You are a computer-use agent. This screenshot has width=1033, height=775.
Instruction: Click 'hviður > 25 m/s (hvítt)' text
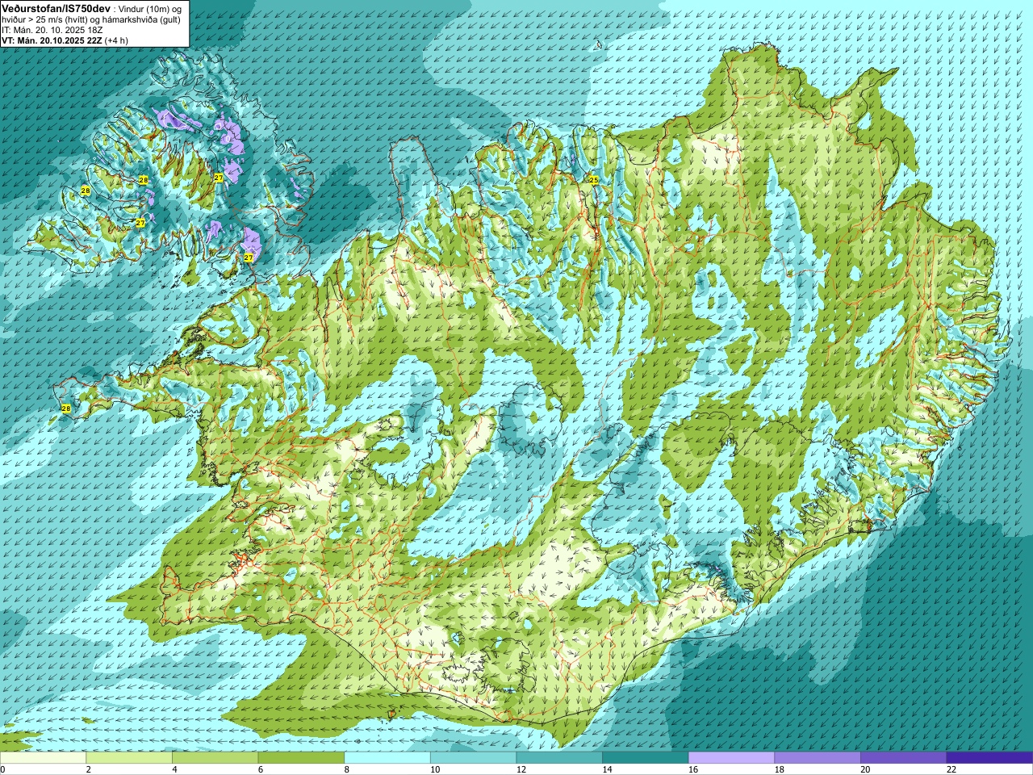click(46, 19)
